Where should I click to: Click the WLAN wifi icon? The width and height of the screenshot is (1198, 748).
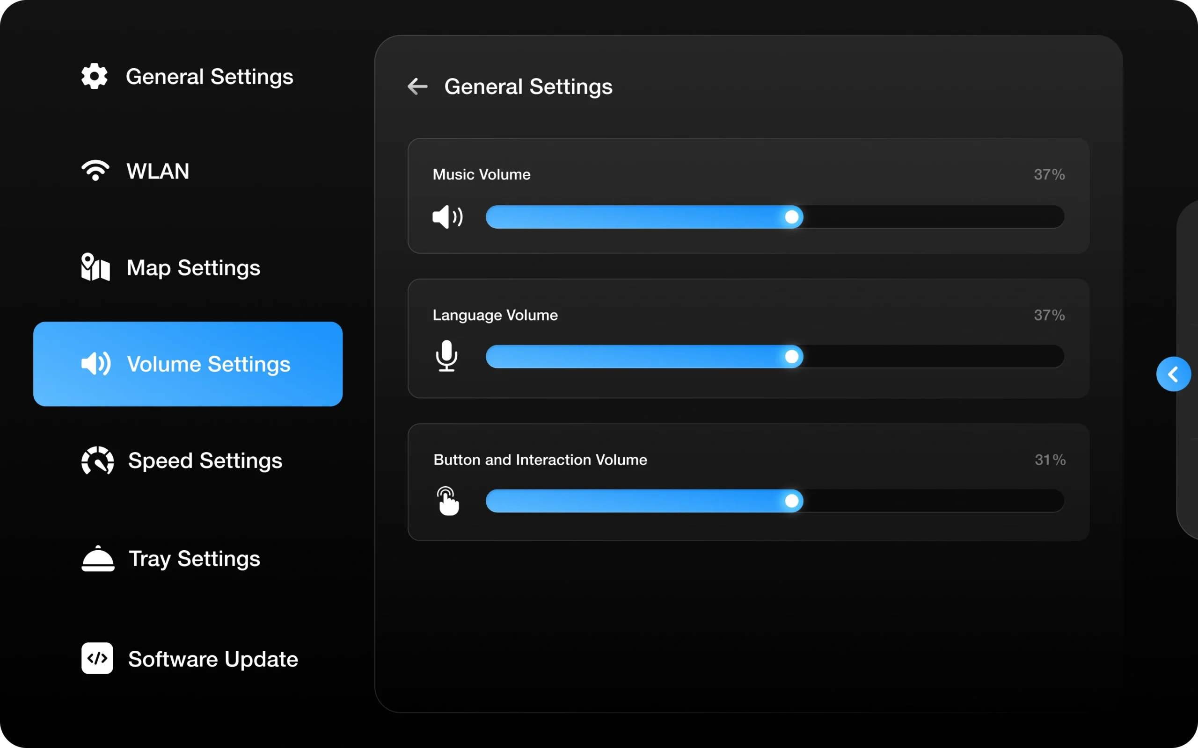pos(95,171)
